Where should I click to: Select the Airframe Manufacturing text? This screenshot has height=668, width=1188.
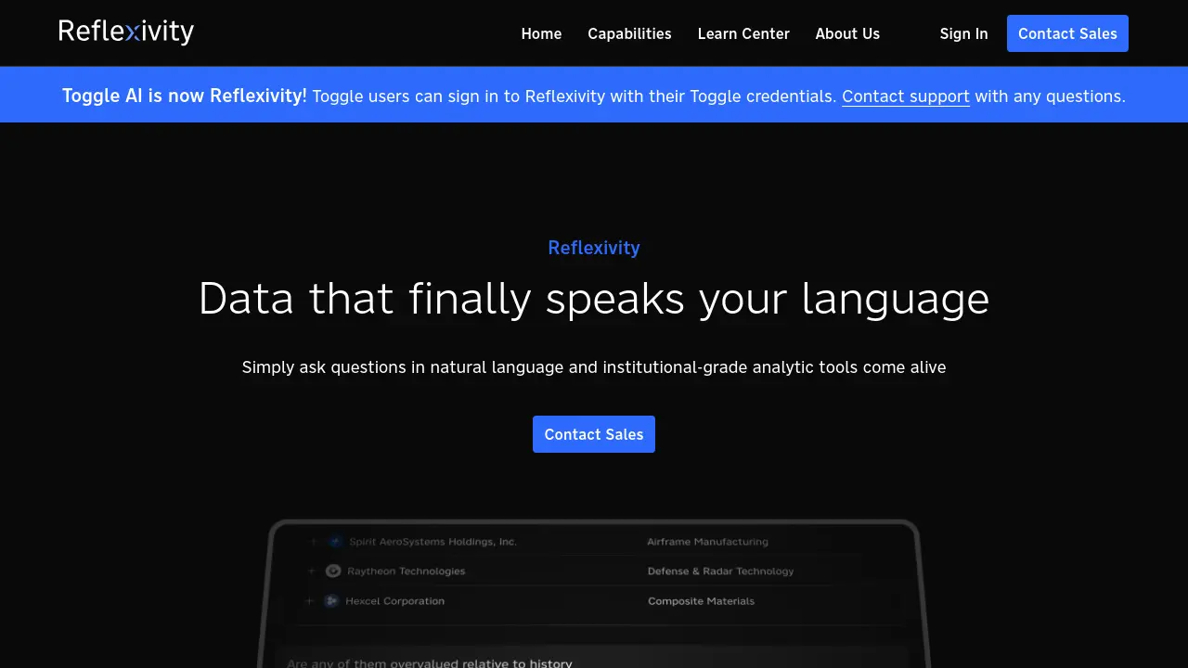[707, 542]
